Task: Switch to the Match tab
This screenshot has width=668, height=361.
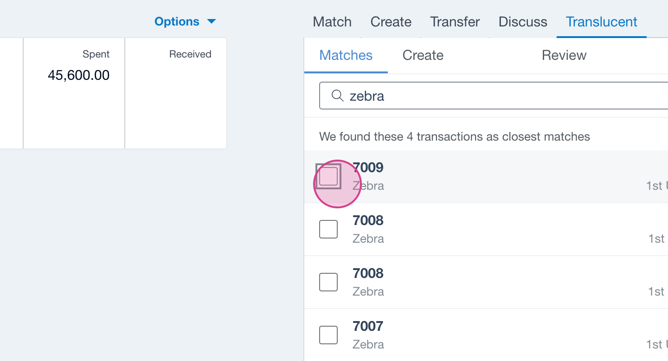Action: pos(332,22)
